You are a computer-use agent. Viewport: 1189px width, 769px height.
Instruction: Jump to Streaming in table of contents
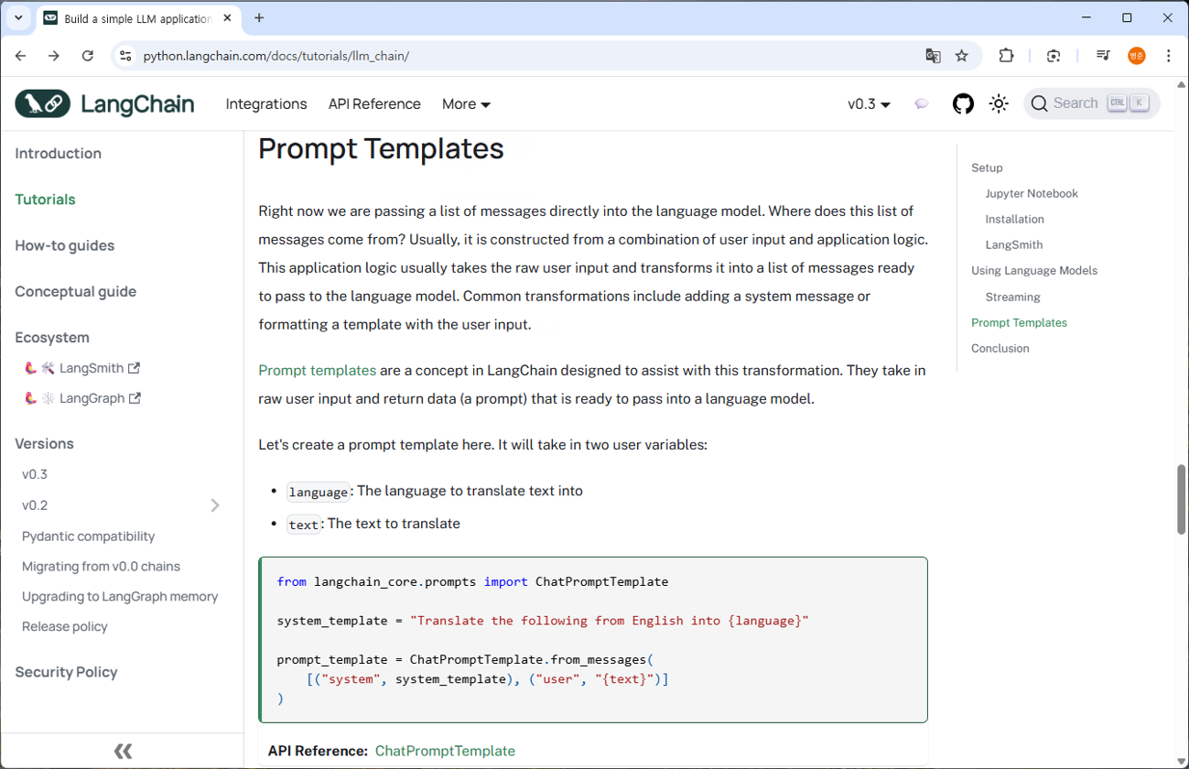1012,297
